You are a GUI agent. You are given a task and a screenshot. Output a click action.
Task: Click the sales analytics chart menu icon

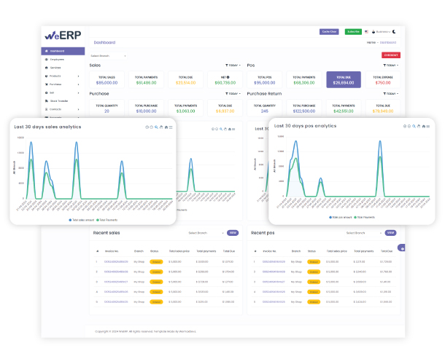click(171, 127)
